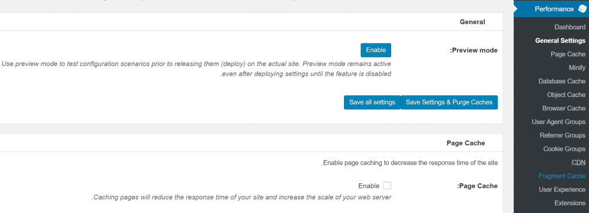Screen dimensions: 589x213
Task: Click 'Caching pages will reduce' help text
Action: pyautogui.click(x=242, y=197)
